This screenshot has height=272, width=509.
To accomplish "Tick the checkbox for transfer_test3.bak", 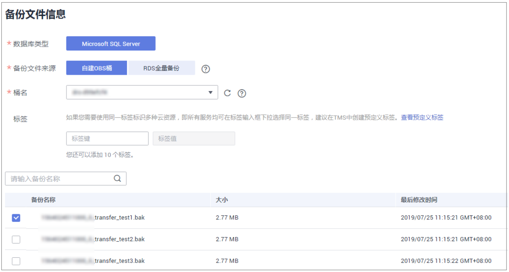I will coord(16,261).
